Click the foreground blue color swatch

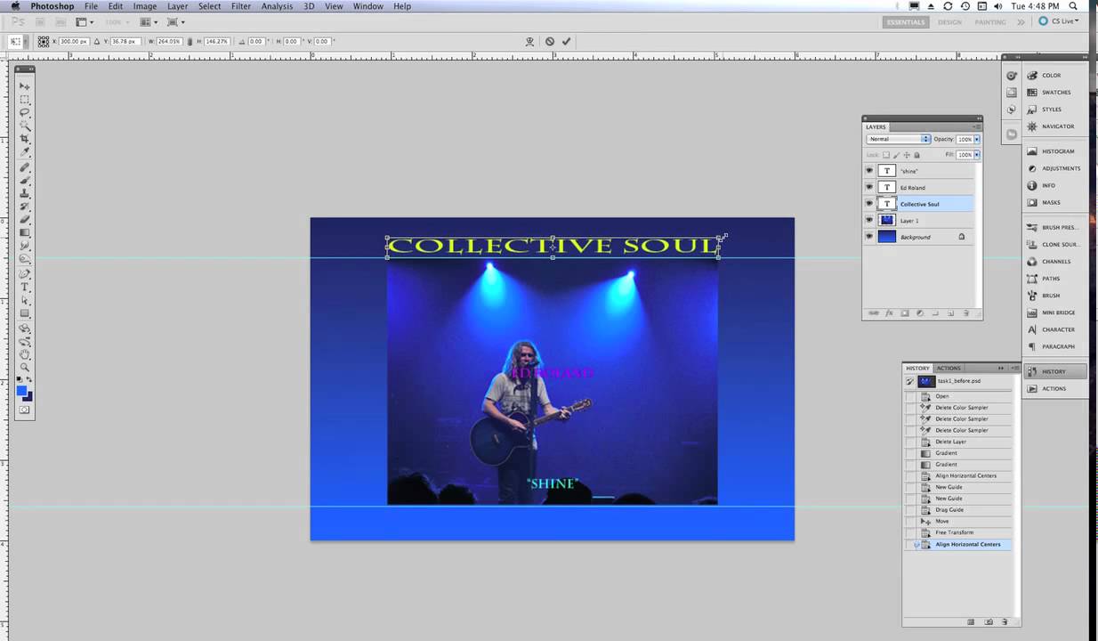(21, 390)
